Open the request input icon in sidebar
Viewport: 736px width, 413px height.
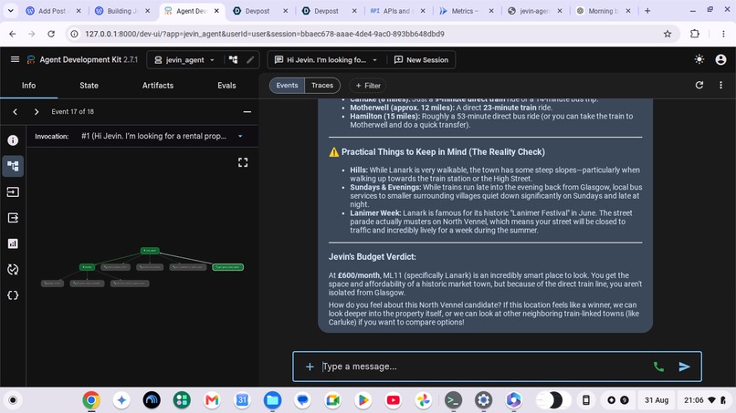coord(13,191)
